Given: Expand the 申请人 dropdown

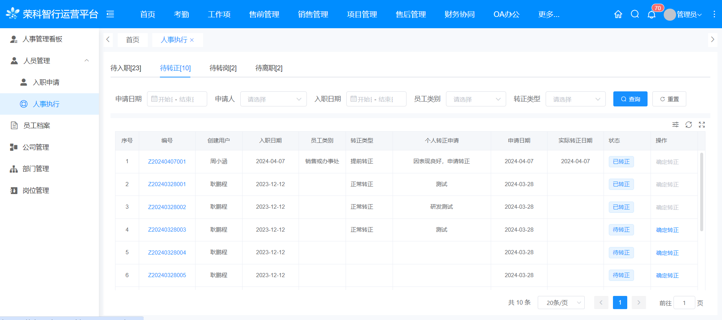Looking at the screenshot, I should coord(273,99).
